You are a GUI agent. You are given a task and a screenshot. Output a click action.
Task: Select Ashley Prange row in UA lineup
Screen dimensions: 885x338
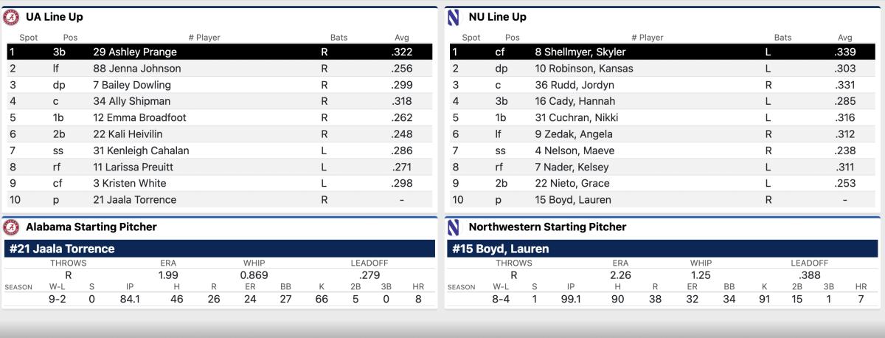click(220, 52)
